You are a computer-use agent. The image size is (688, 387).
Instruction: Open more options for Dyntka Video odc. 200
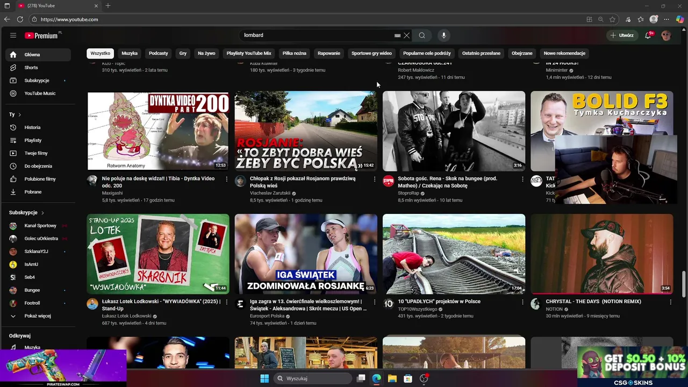pos(227,179)
